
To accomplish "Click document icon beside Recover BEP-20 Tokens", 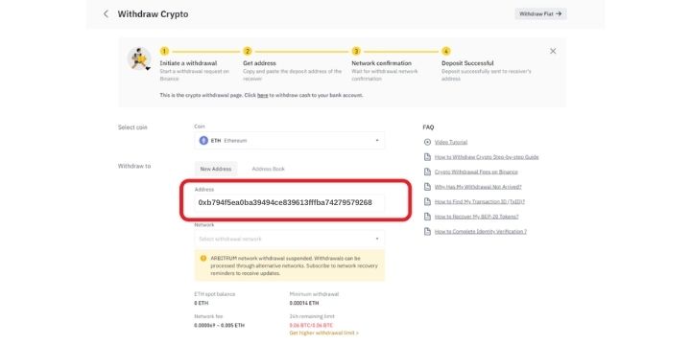I will [x=426, y=217].
